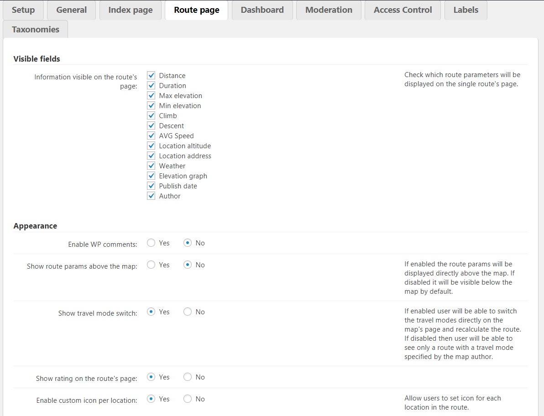Screen dimensions: 544x416
Task: Open the General tab
Action: coord(72,10)
